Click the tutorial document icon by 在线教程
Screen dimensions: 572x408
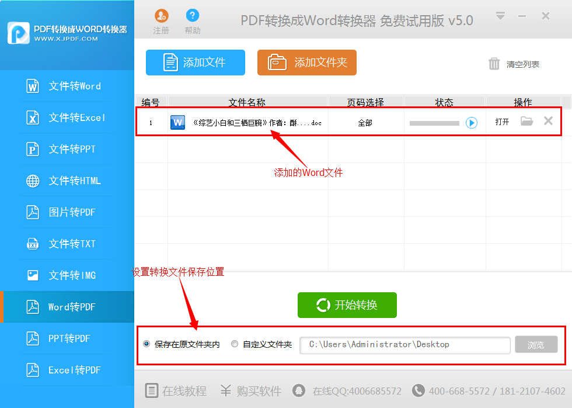point(151,390)
